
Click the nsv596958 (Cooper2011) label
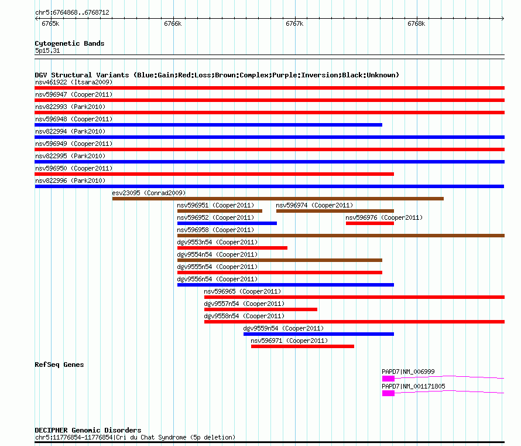tap(215, 230)
